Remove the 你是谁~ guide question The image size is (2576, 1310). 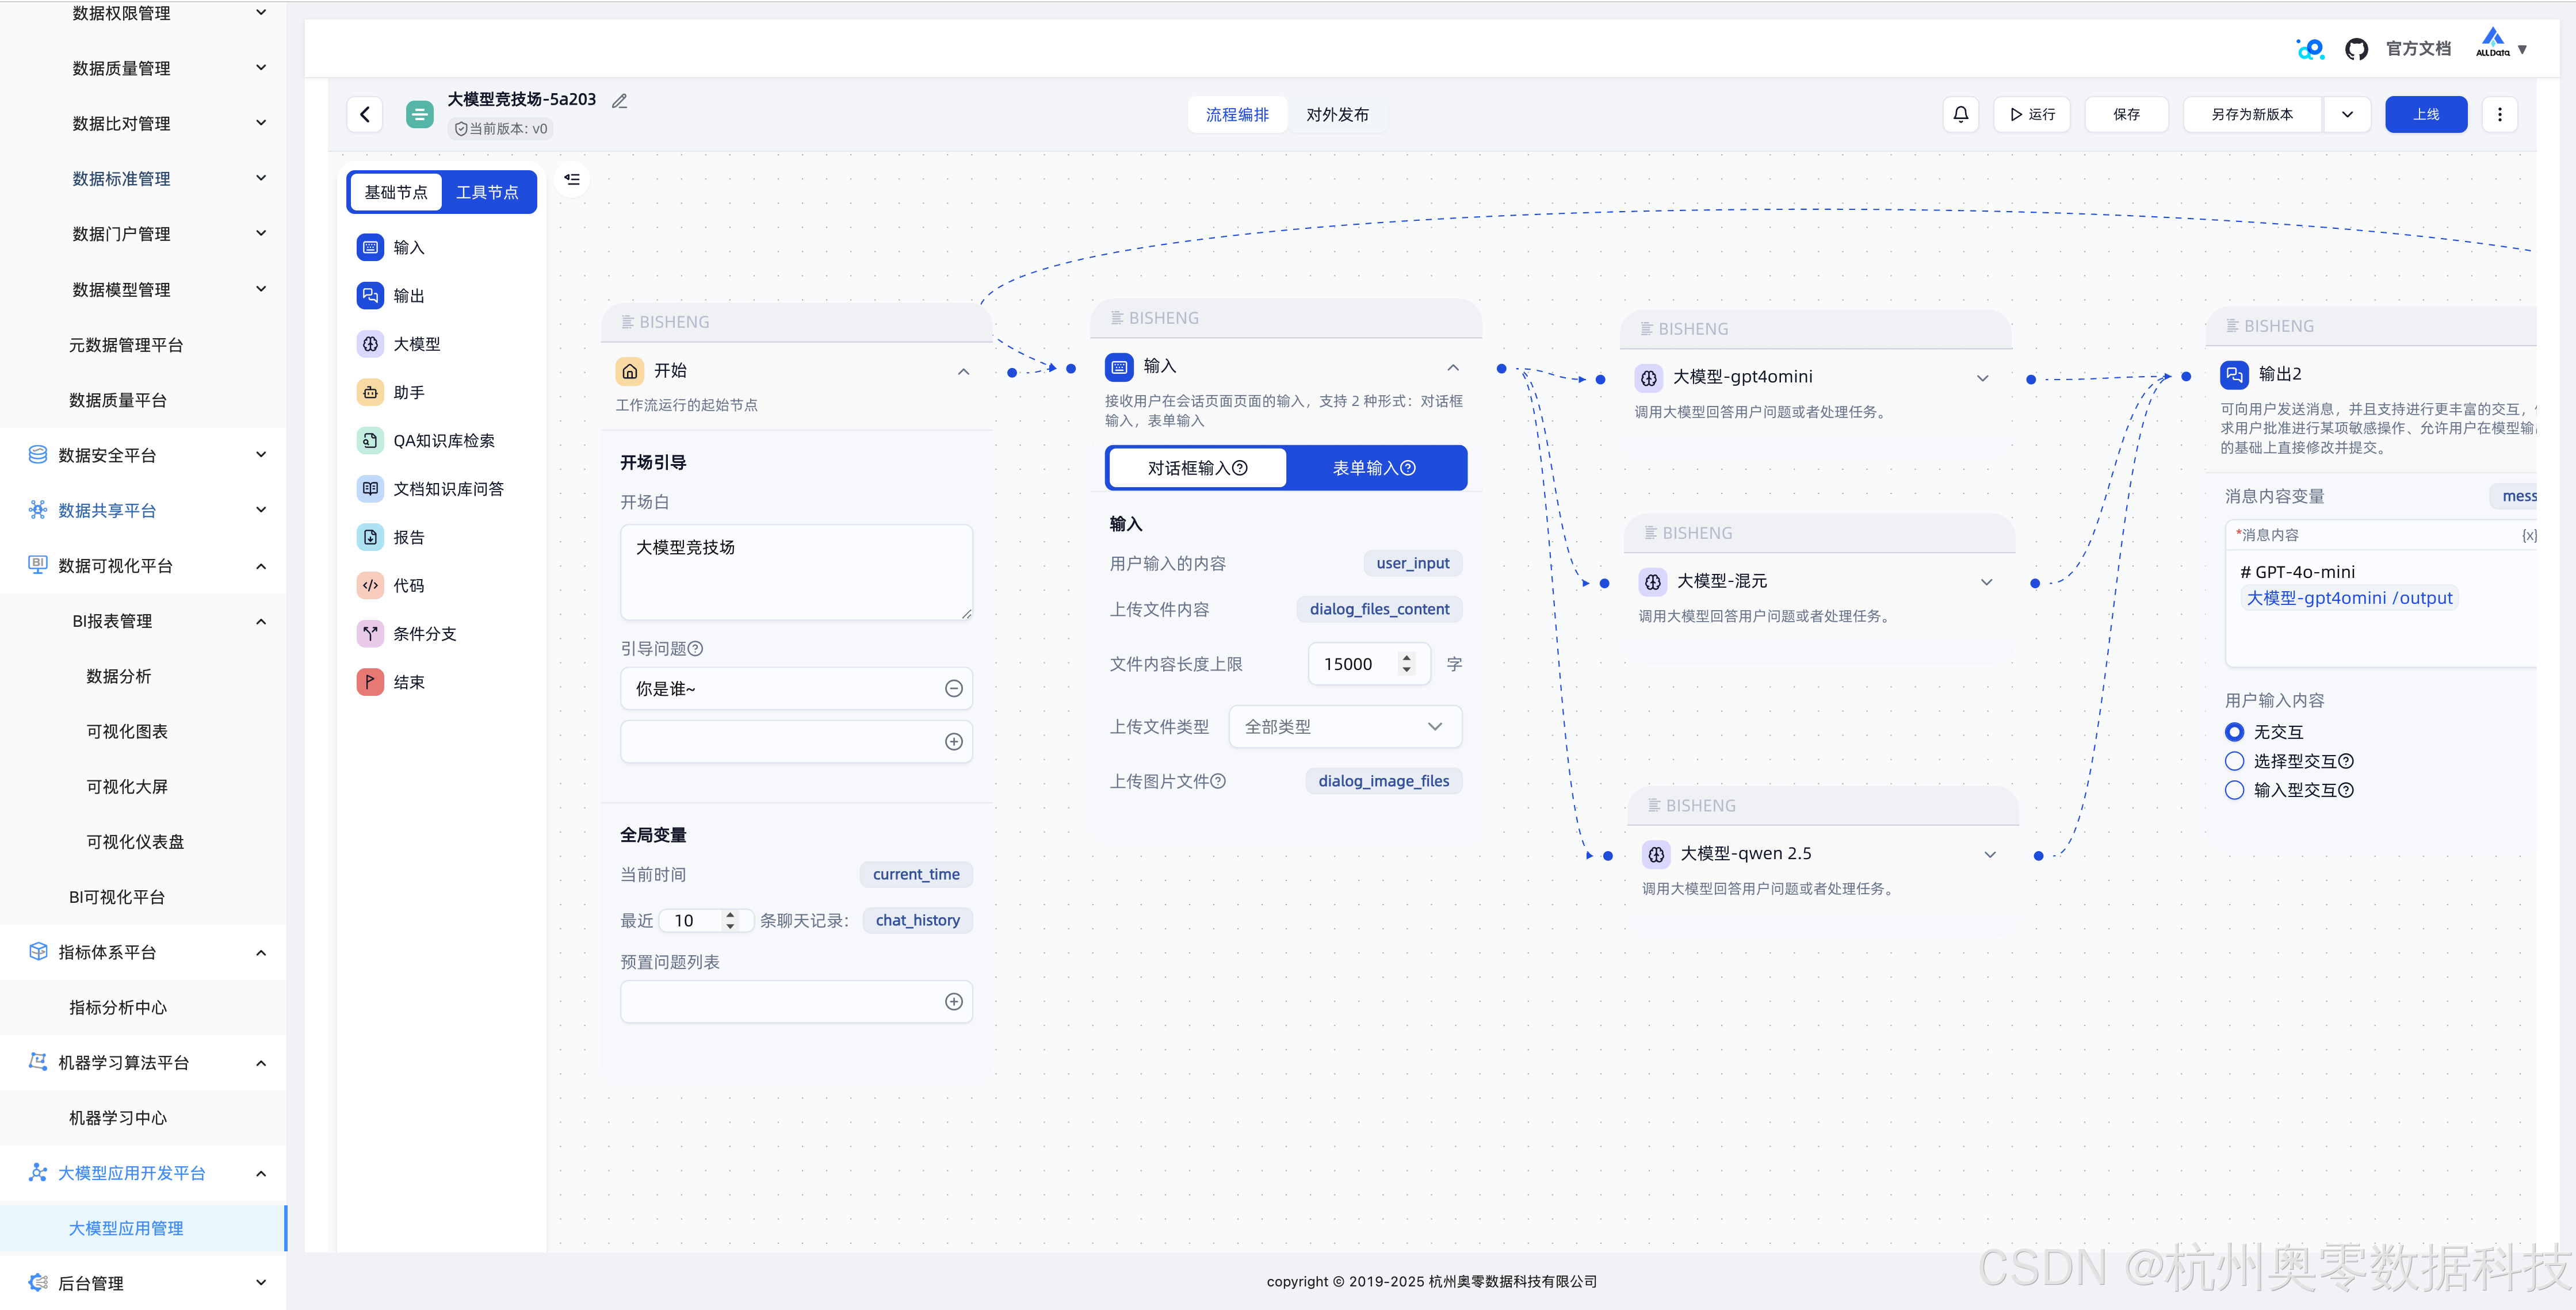click(x=953, y=688)
